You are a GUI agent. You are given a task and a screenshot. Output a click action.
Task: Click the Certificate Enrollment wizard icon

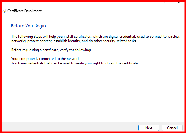click(x=4, y=11)
